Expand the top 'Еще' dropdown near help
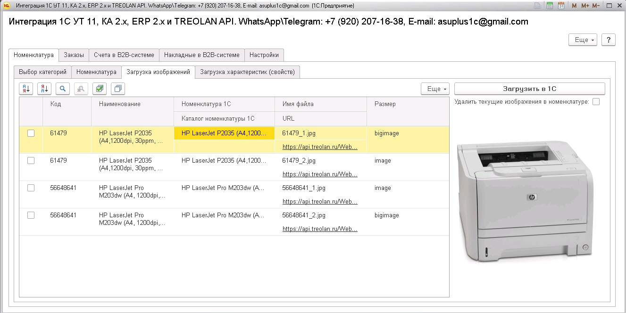This screenshot has height=313, width=626. [583, 40]
